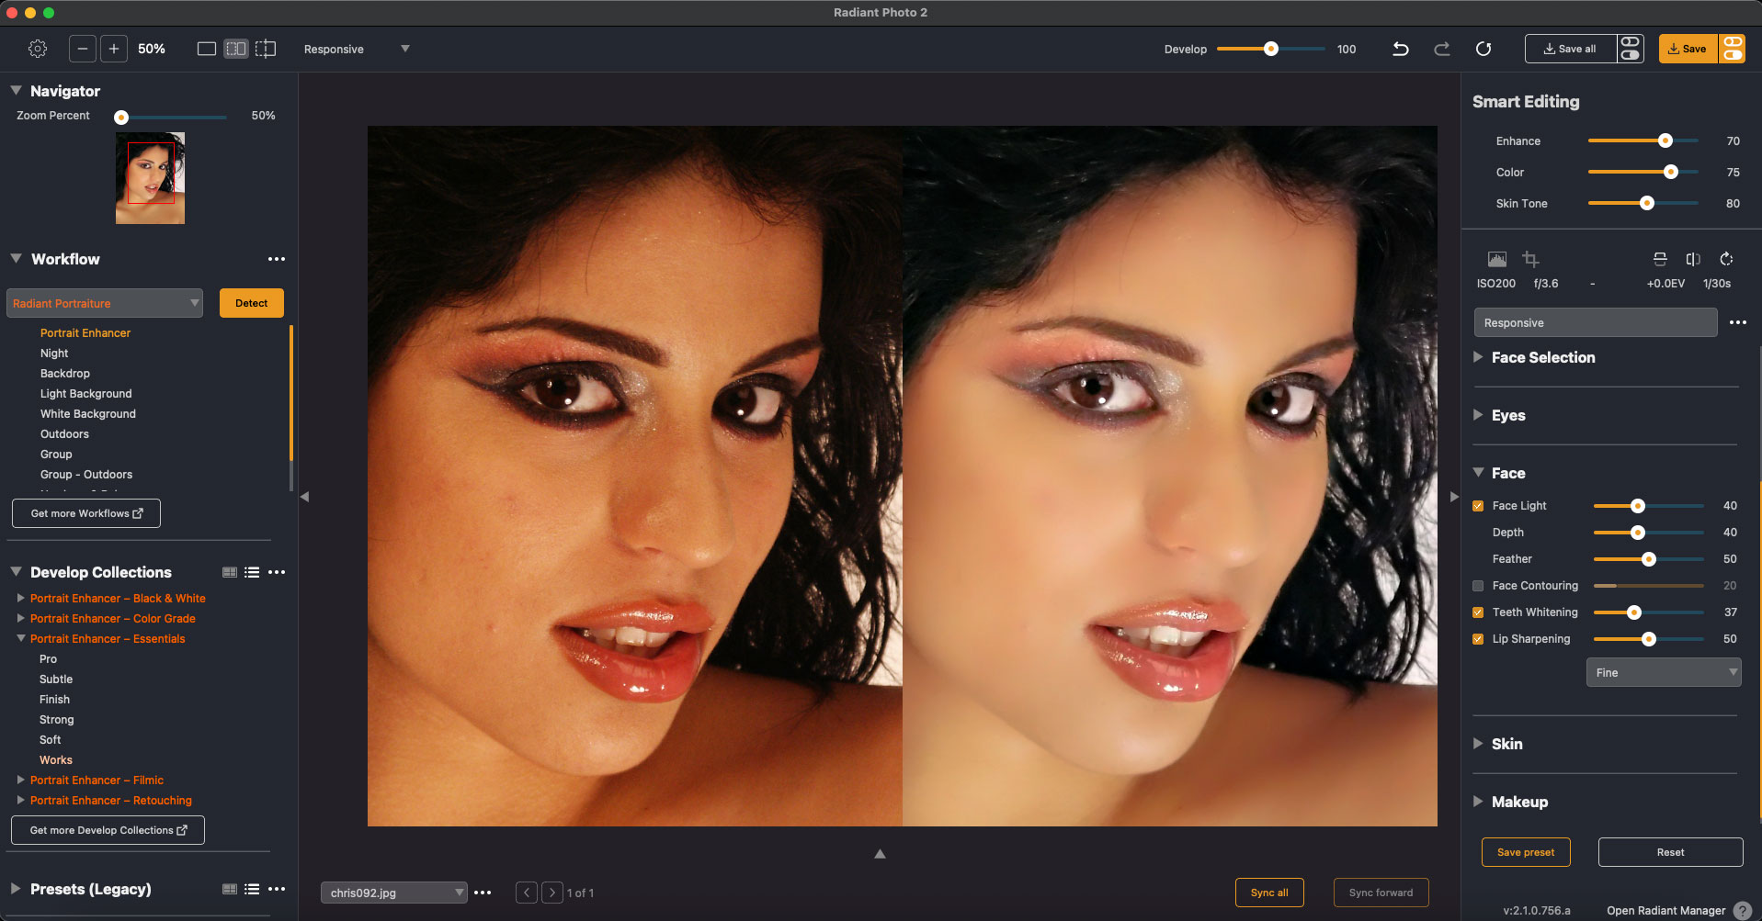
Task: Expand the Eyes section
Action: point(1507,415)
